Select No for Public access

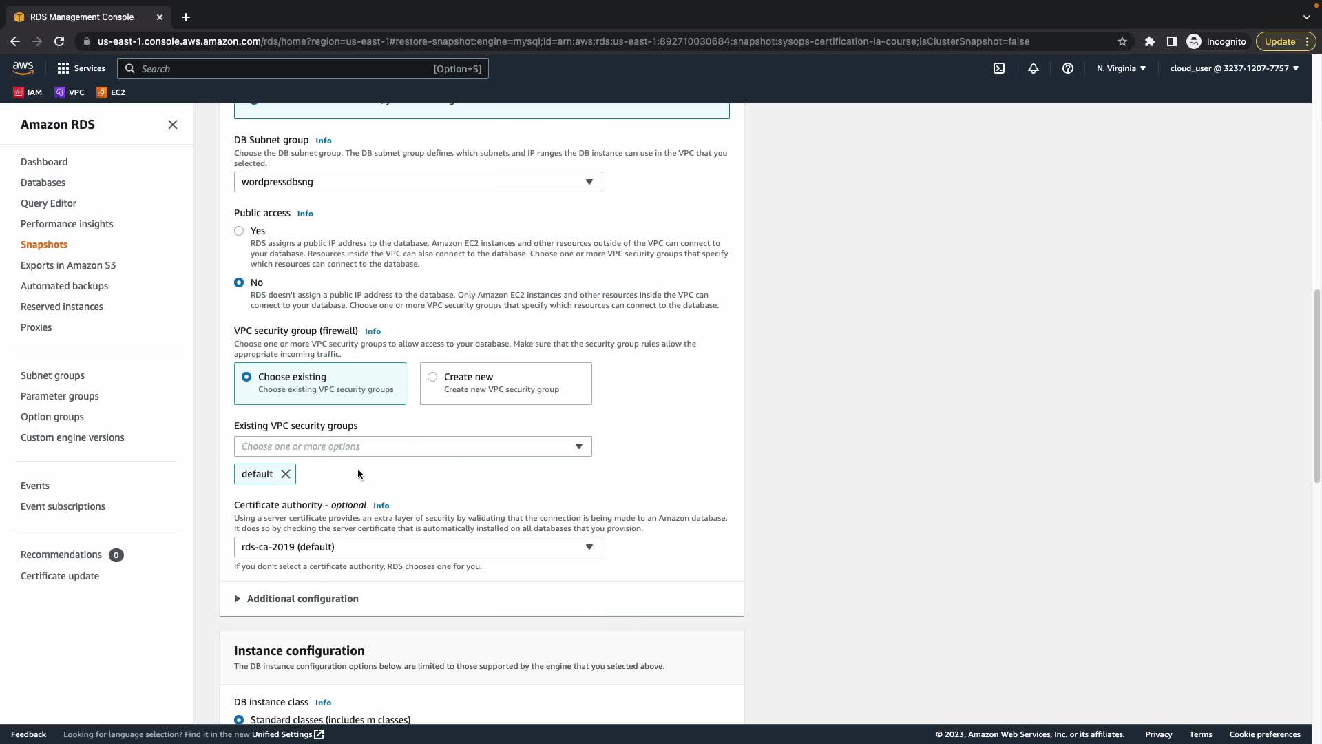click(239, 282)
